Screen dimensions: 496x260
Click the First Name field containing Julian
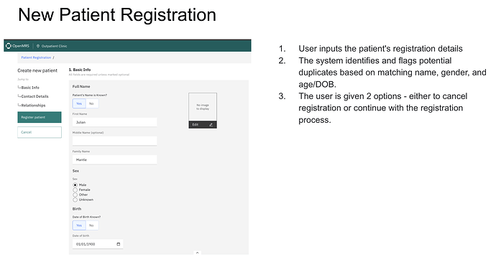pos(114,122)
